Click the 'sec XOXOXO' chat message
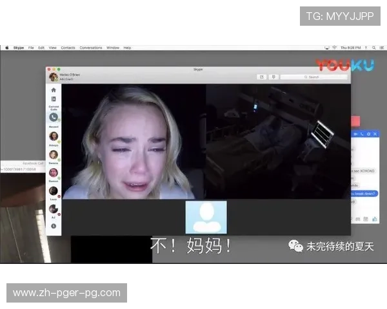Viewport: 387px width, 309px height. coord(363,171)
